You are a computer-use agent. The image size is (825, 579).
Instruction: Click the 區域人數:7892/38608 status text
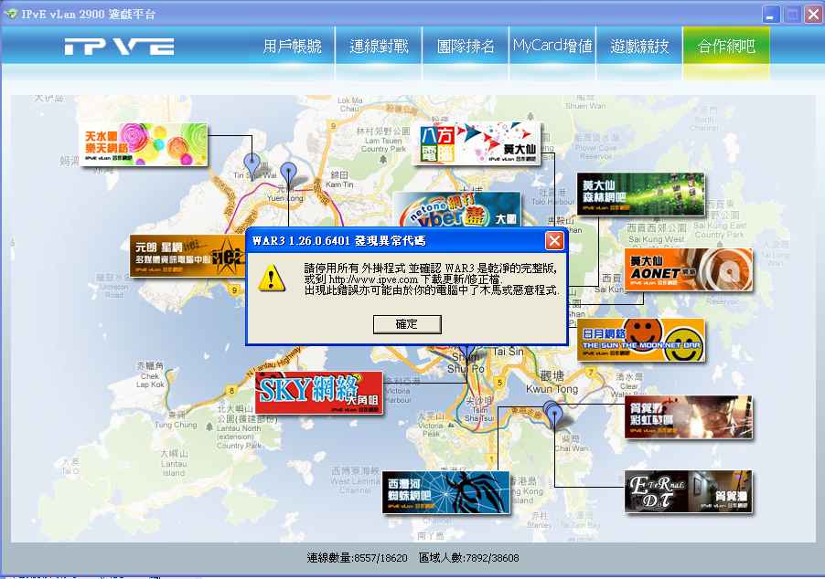tap(469, 558)
